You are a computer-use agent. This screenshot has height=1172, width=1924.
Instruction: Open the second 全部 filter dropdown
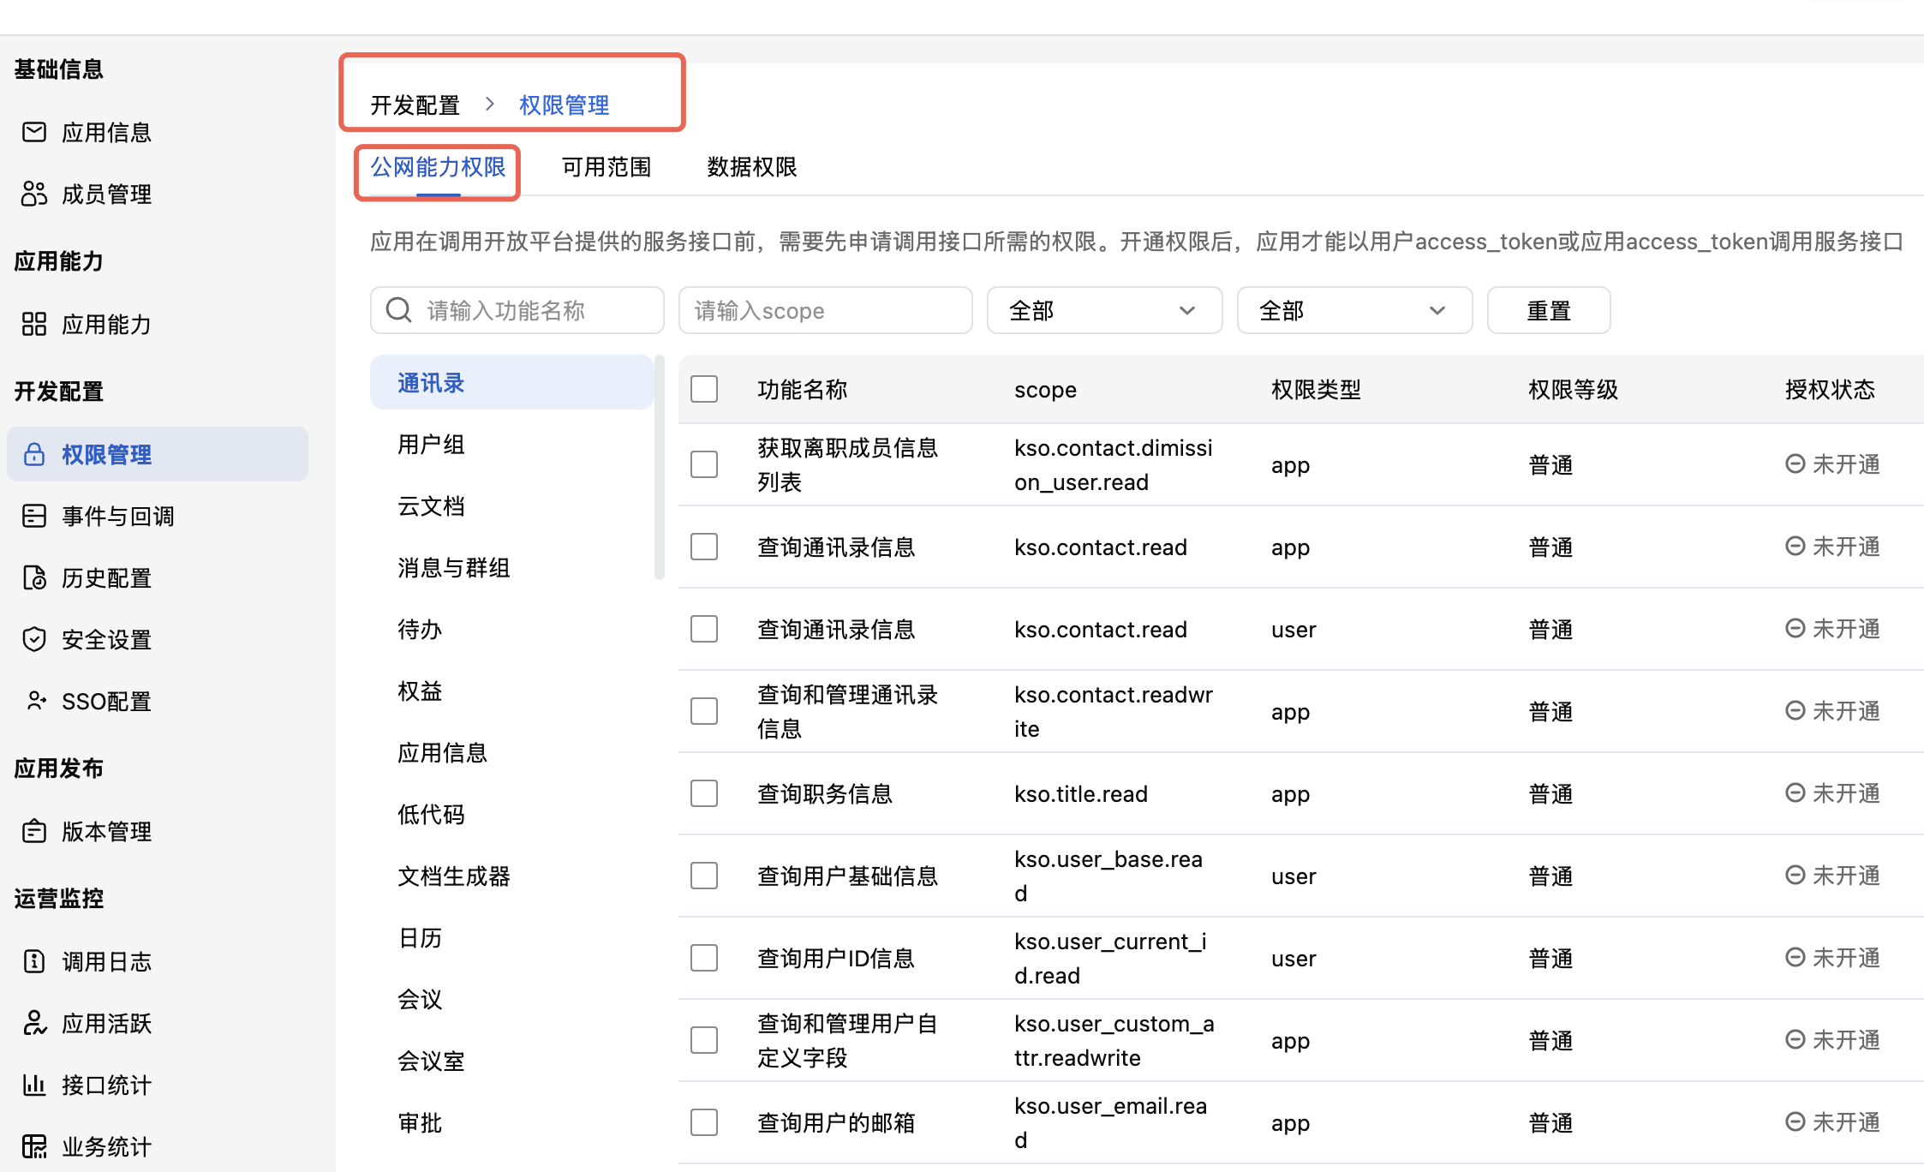point(1354,310)
